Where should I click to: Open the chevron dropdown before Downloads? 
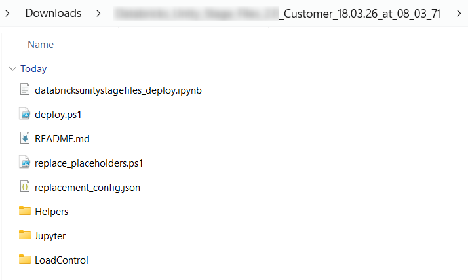point(9,13)
